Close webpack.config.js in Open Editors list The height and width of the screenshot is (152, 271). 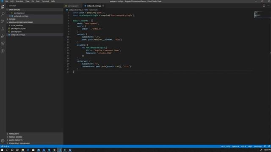(x=10, y=16)
